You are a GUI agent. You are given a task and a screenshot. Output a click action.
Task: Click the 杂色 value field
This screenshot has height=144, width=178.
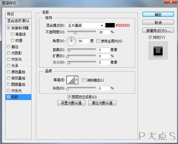(x=104, y=88)
